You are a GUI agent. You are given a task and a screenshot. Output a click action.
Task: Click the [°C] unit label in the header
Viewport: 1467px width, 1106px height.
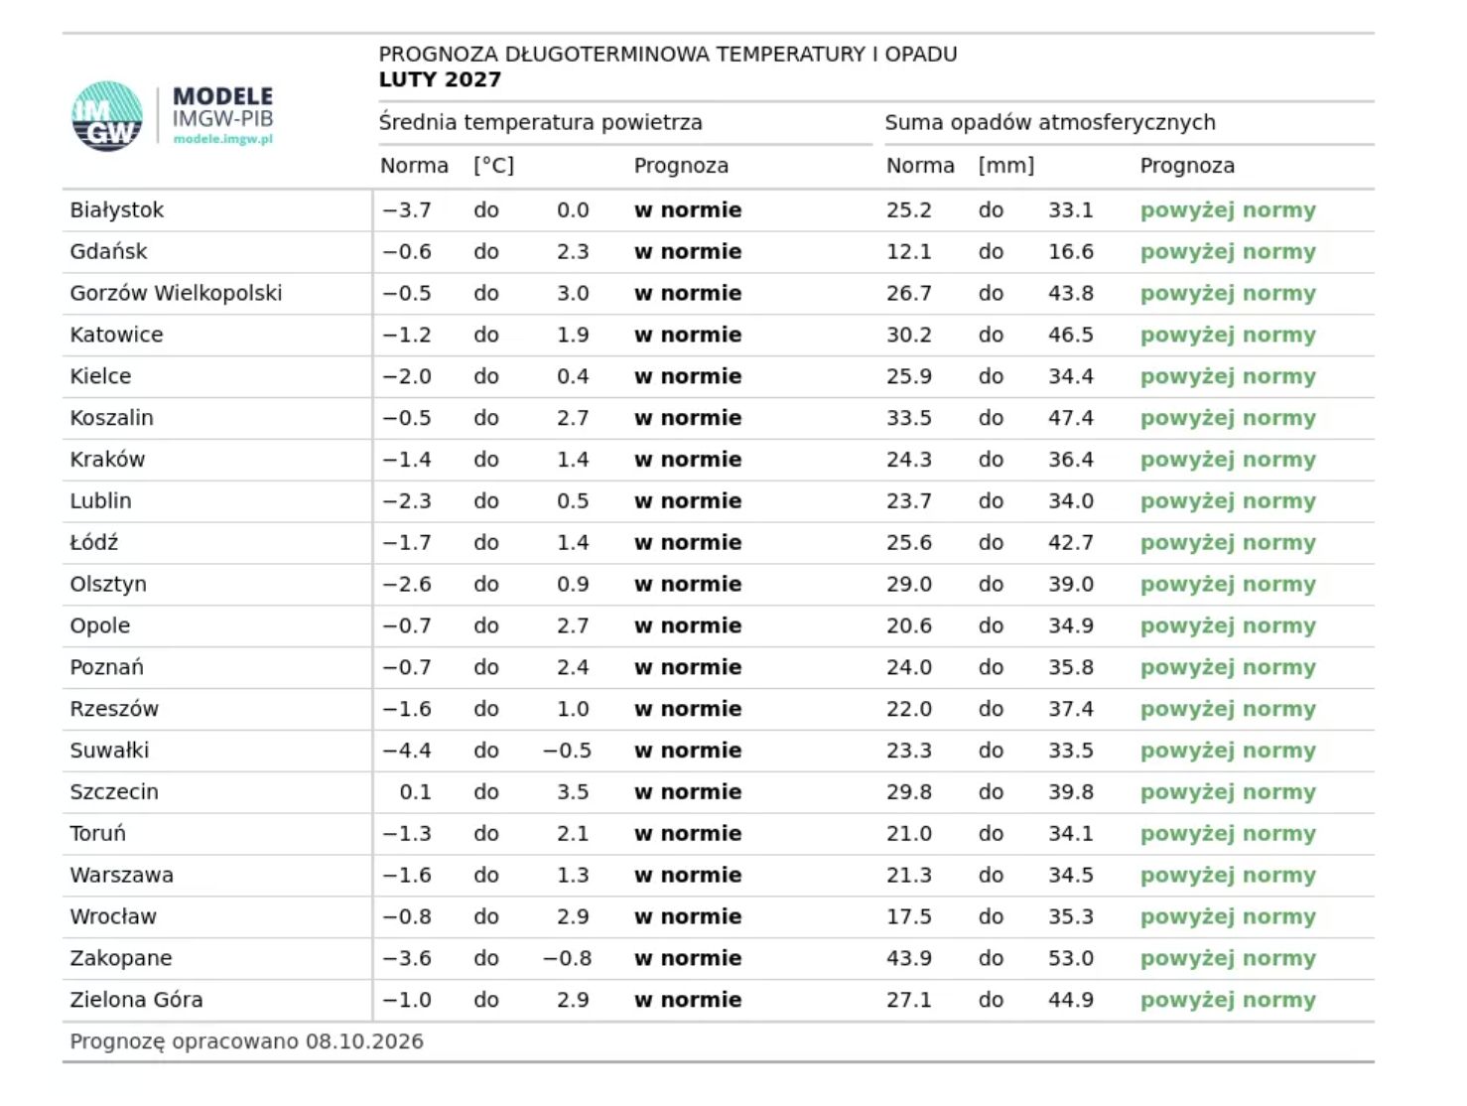[493, 166]
